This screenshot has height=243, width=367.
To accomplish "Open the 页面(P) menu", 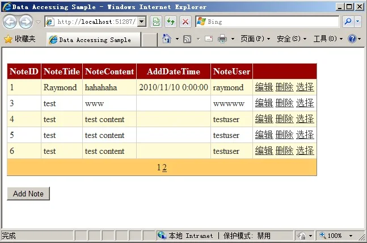I will click(x=252, y=39).
